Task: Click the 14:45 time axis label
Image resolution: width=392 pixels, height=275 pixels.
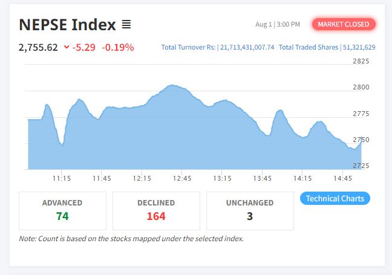Action: tap(342, 178)
